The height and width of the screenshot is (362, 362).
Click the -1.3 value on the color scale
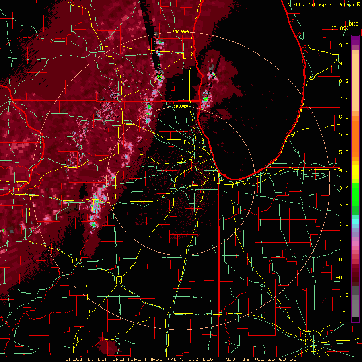point(342,295)
